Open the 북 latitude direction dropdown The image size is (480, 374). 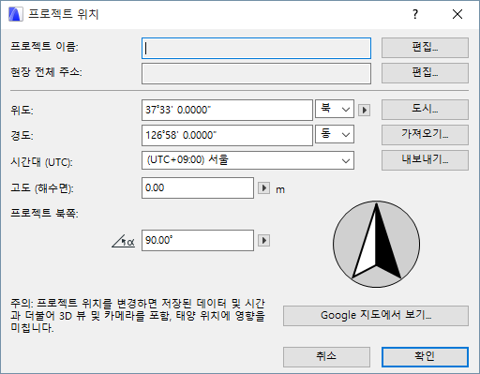coord(335,109)
